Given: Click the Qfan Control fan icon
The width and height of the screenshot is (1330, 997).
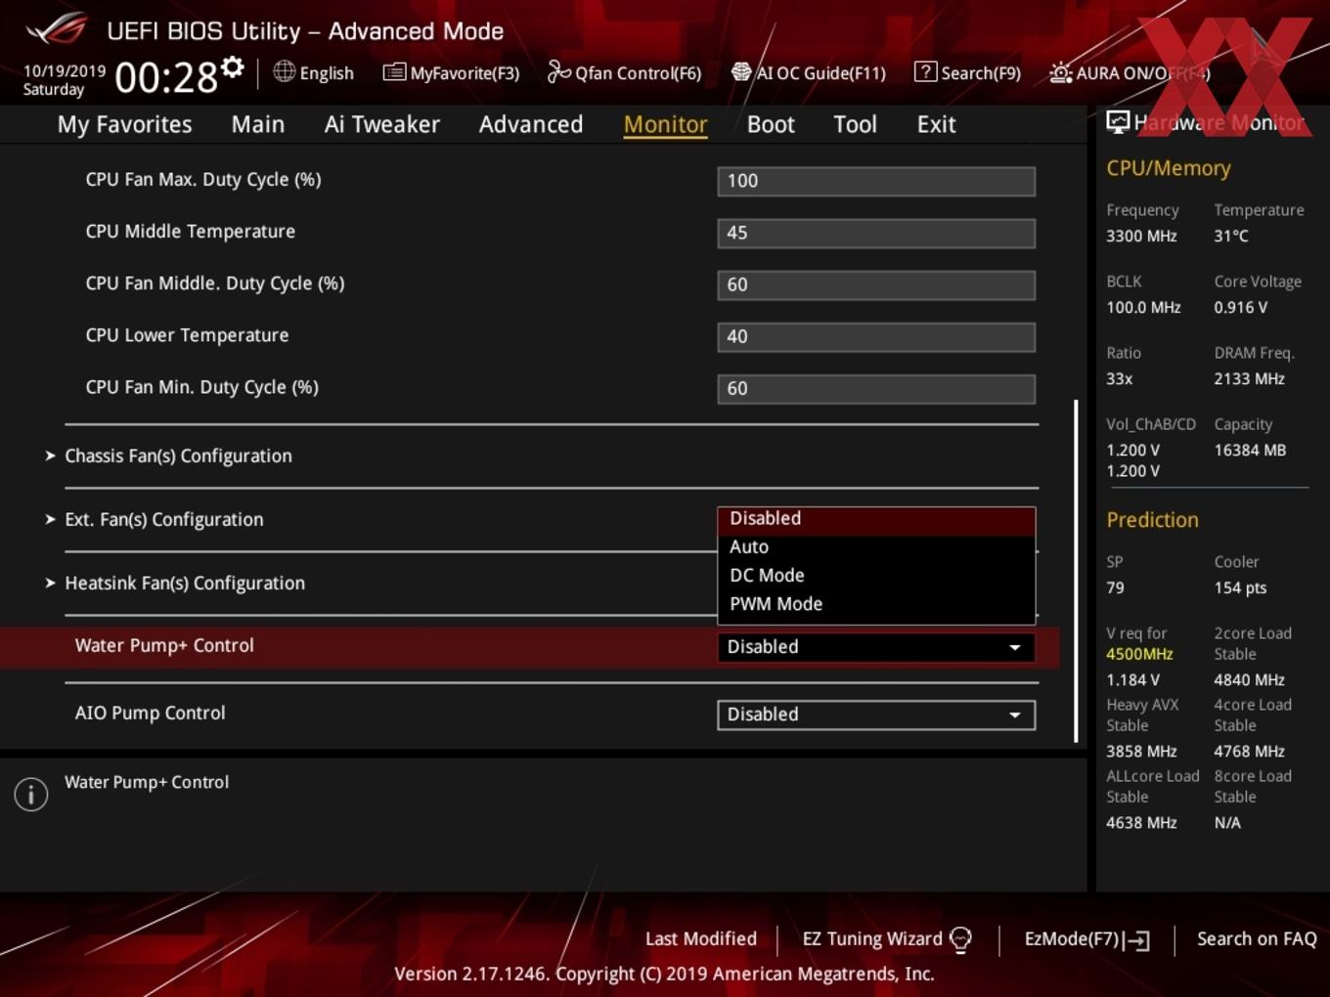Looking at the screenshot, I should 558,71.
